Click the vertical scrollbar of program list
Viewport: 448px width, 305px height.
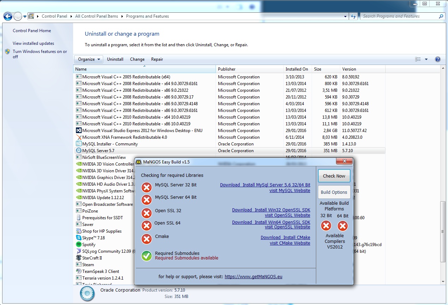coord(443,232)
